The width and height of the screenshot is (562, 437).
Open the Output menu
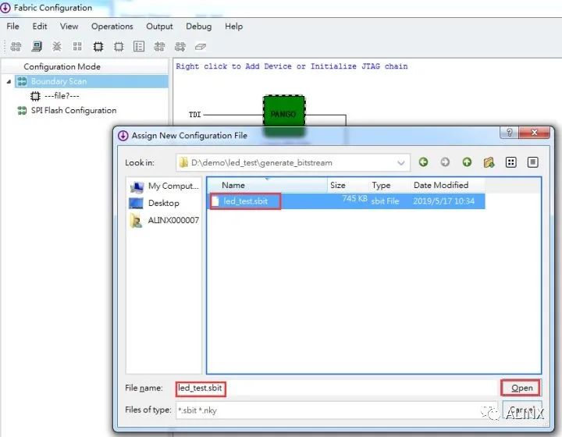click(159, 27)
